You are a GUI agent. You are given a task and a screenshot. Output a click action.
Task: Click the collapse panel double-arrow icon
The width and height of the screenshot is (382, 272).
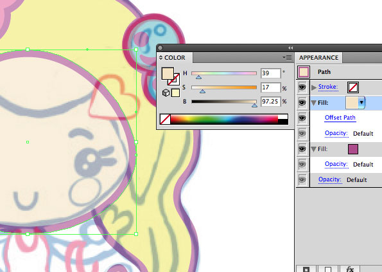point(290,48)
